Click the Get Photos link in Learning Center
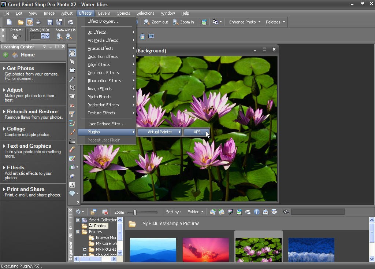This screenshot has height=269, width=375. 19,68
